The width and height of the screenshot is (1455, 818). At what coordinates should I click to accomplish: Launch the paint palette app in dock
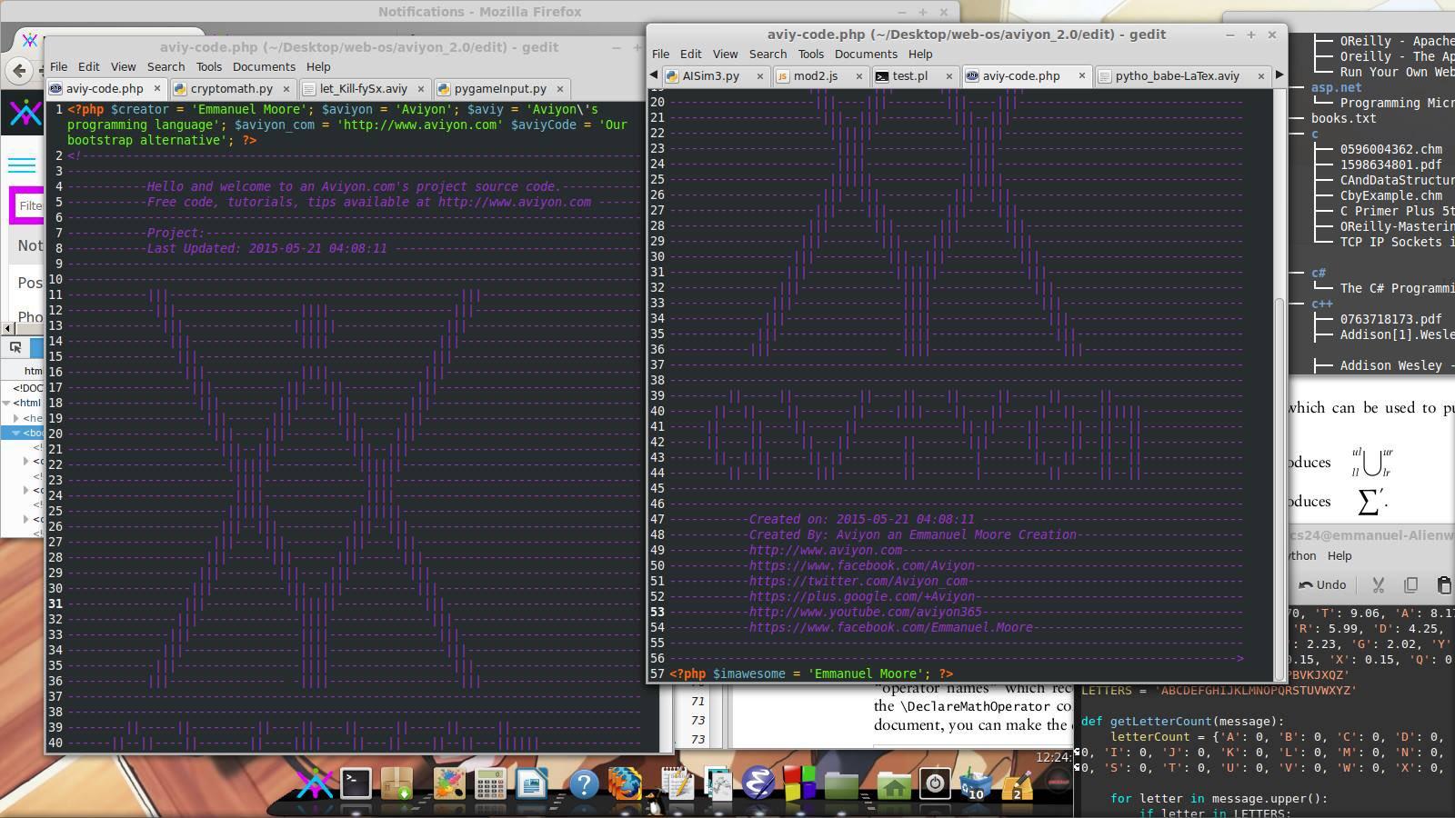pyautogui.click(x=448, y=783)
